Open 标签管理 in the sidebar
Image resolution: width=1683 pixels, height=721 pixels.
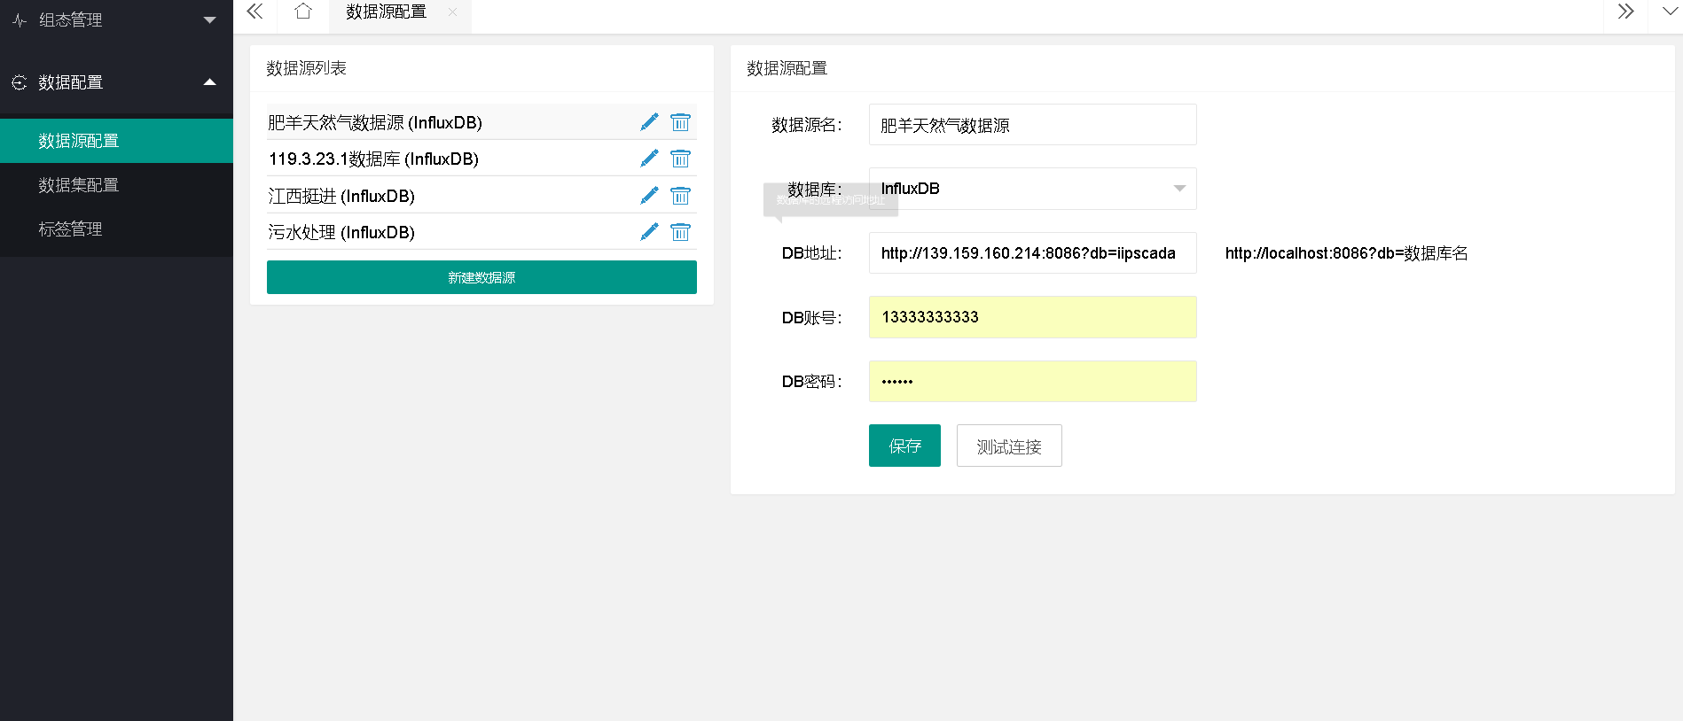tap(116, 229)
